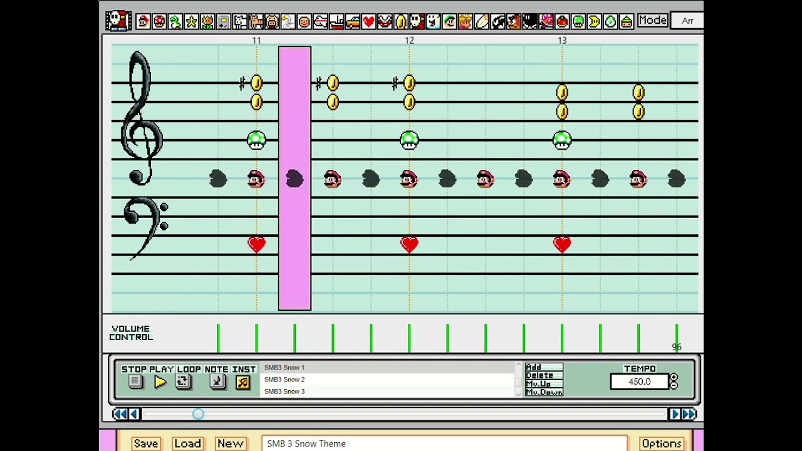Select the Luigi instrument

[449, 22]
